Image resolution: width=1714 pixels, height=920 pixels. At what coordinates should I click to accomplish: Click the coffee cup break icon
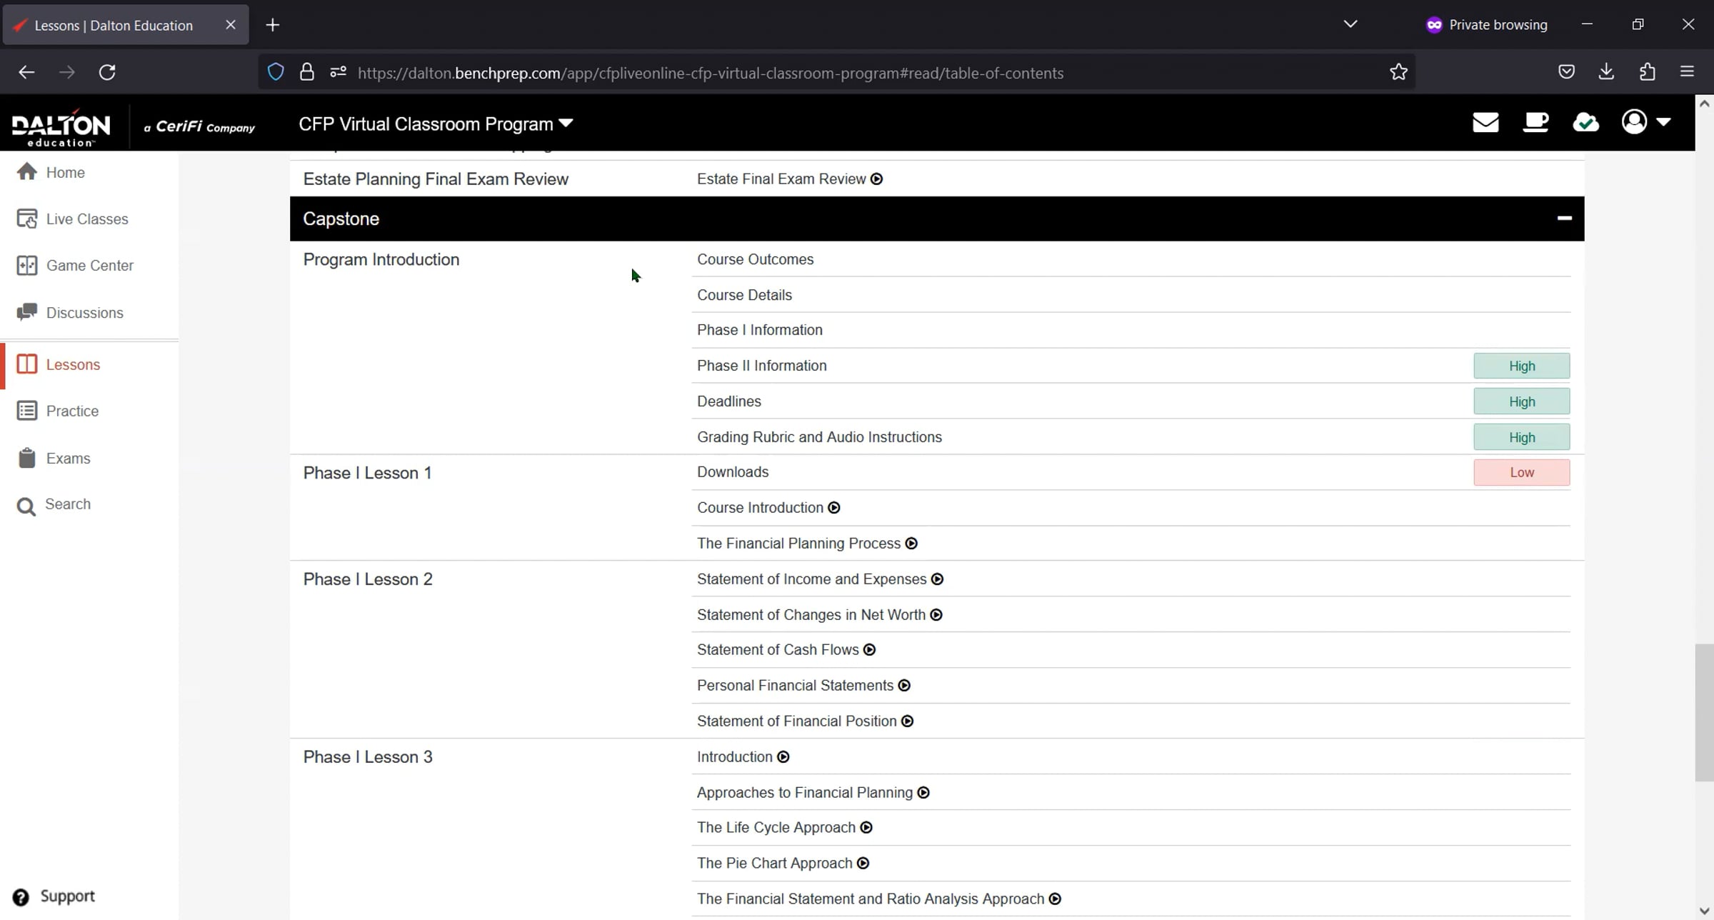click(x=1535, y=123)
